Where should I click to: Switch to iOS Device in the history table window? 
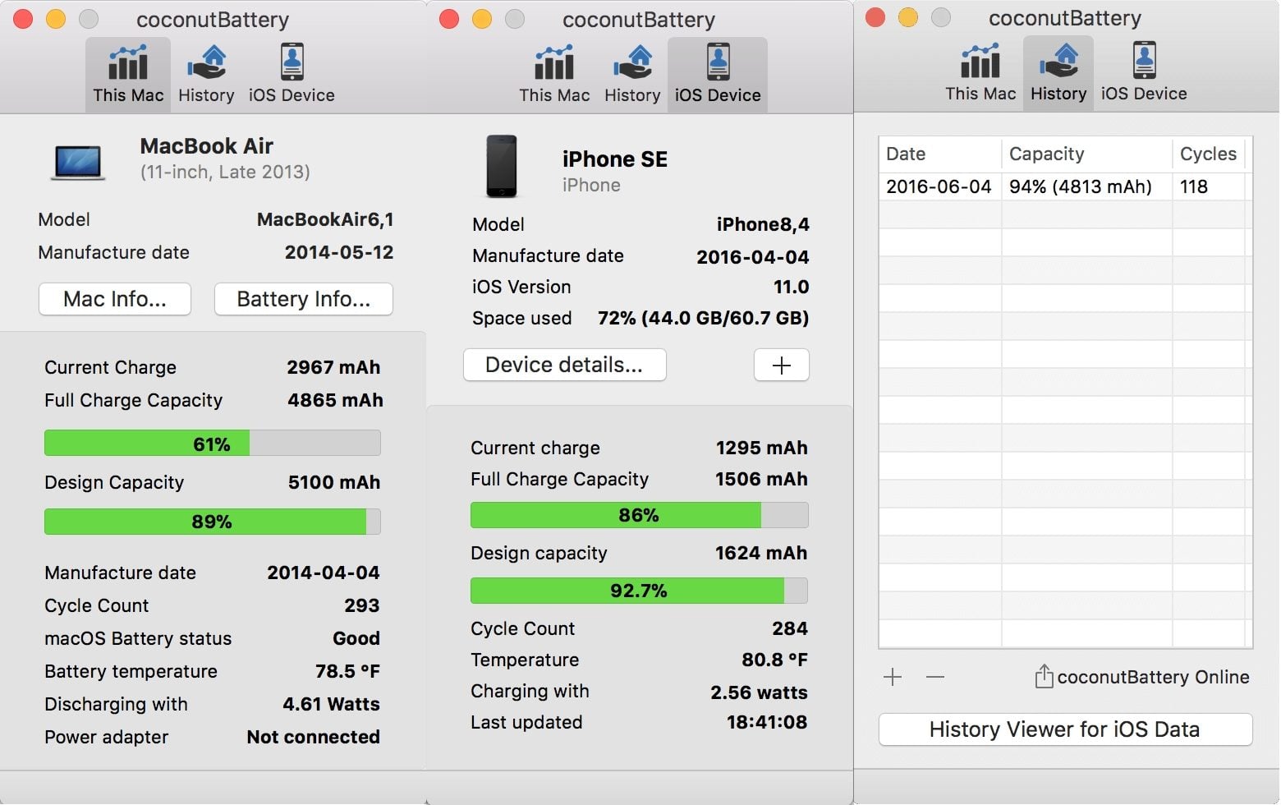point(1144,72)
